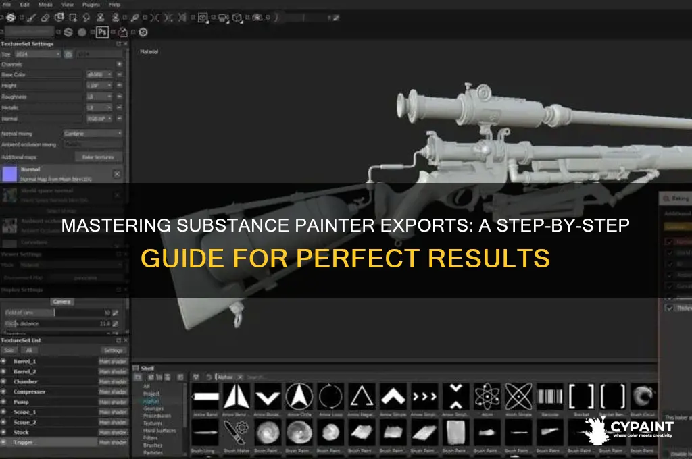Open the texture Size dropdown
The image size is (692, 459).
[38, 54]
